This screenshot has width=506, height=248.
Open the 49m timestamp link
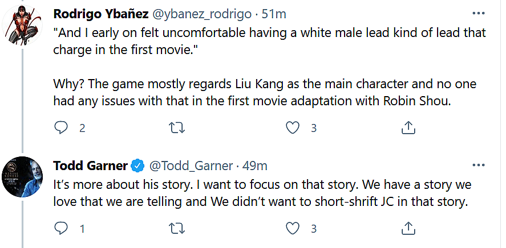pyautogui.click(x=256, y=166)
